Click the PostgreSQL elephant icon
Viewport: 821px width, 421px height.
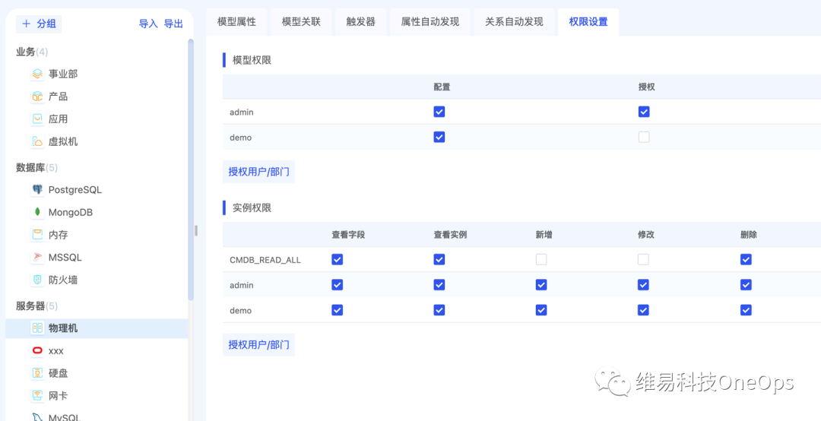point(37,189)
